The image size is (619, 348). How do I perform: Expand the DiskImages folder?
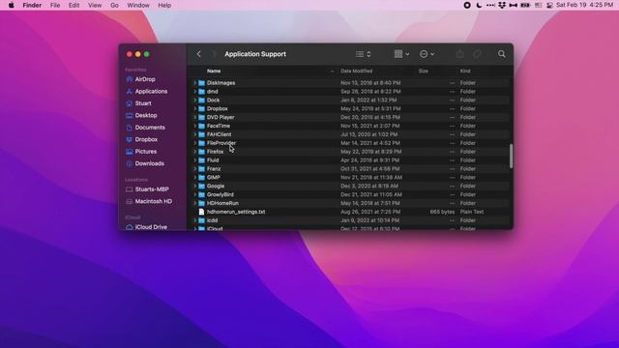[x=194, y=83]
